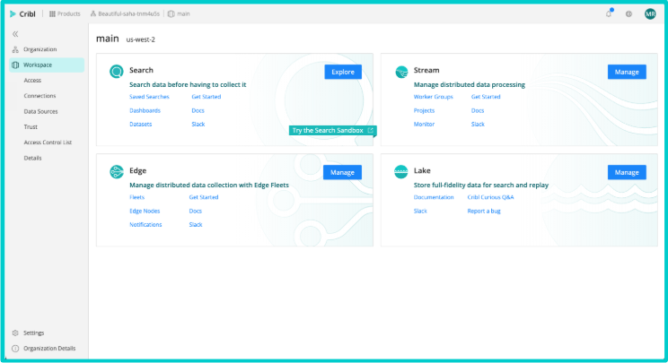Click the Edge product icon

(116, 172)
